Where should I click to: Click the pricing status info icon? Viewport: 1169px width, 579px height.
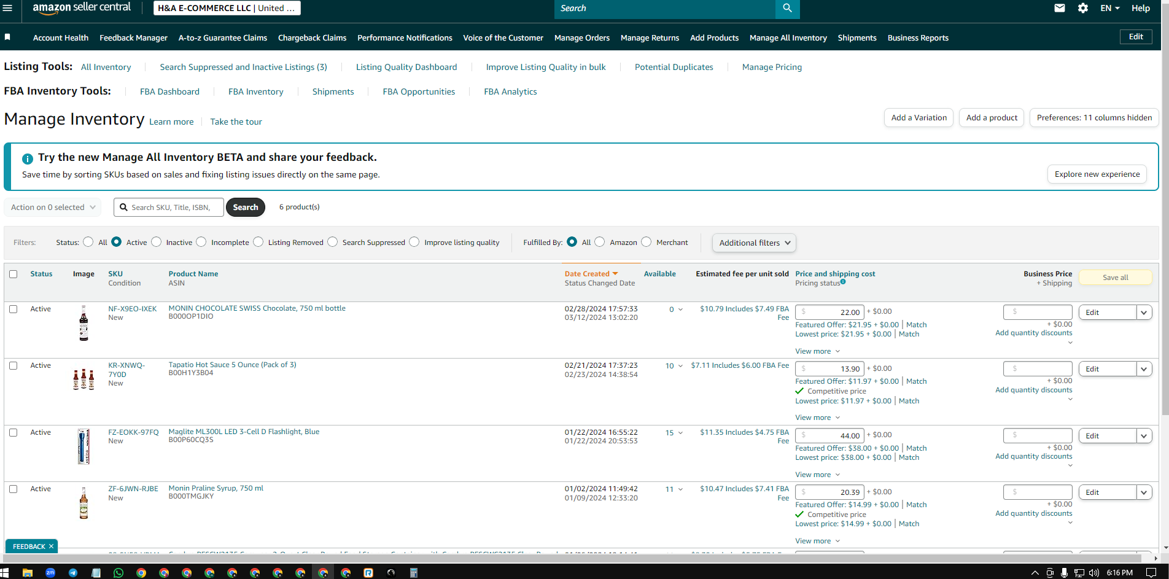[843, 282]
